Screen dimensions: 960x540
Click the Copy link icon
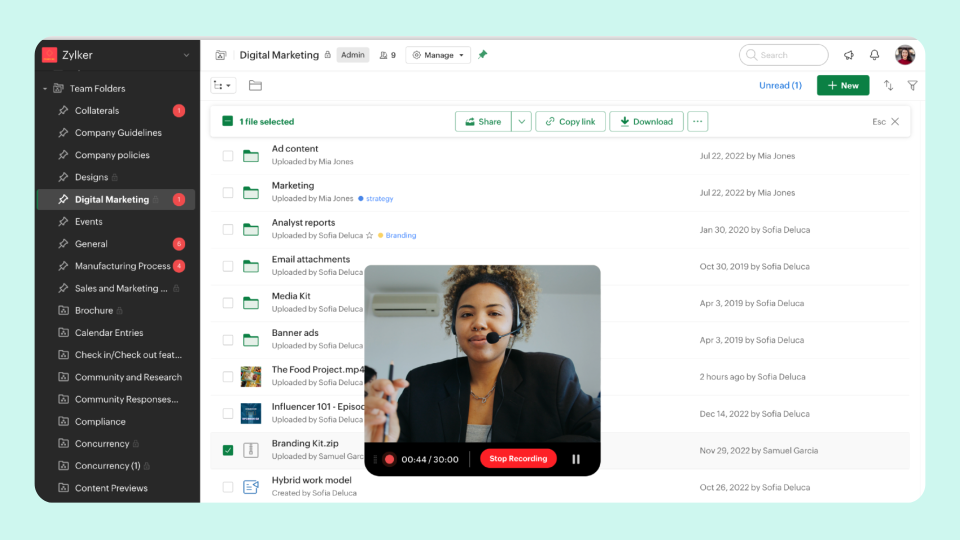click(x=550, y=121)
